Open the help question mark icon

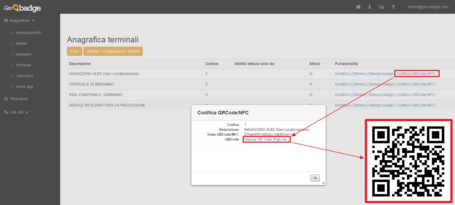click(393, 7)
